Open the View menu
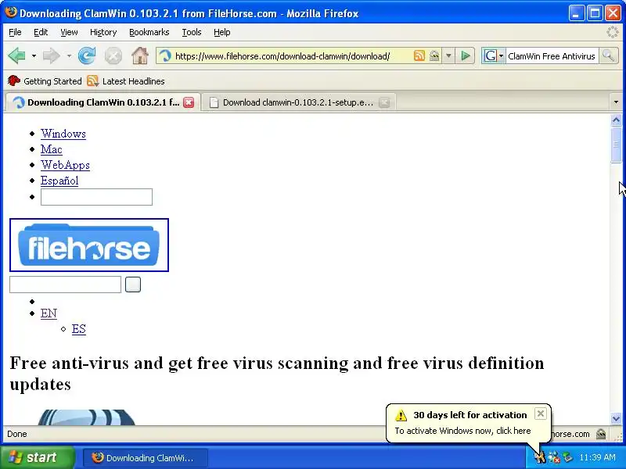 coord(69,32)
